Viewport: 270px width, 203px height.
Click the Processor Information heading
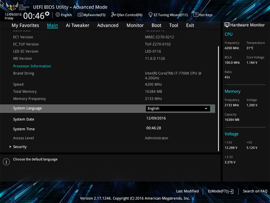32,66
